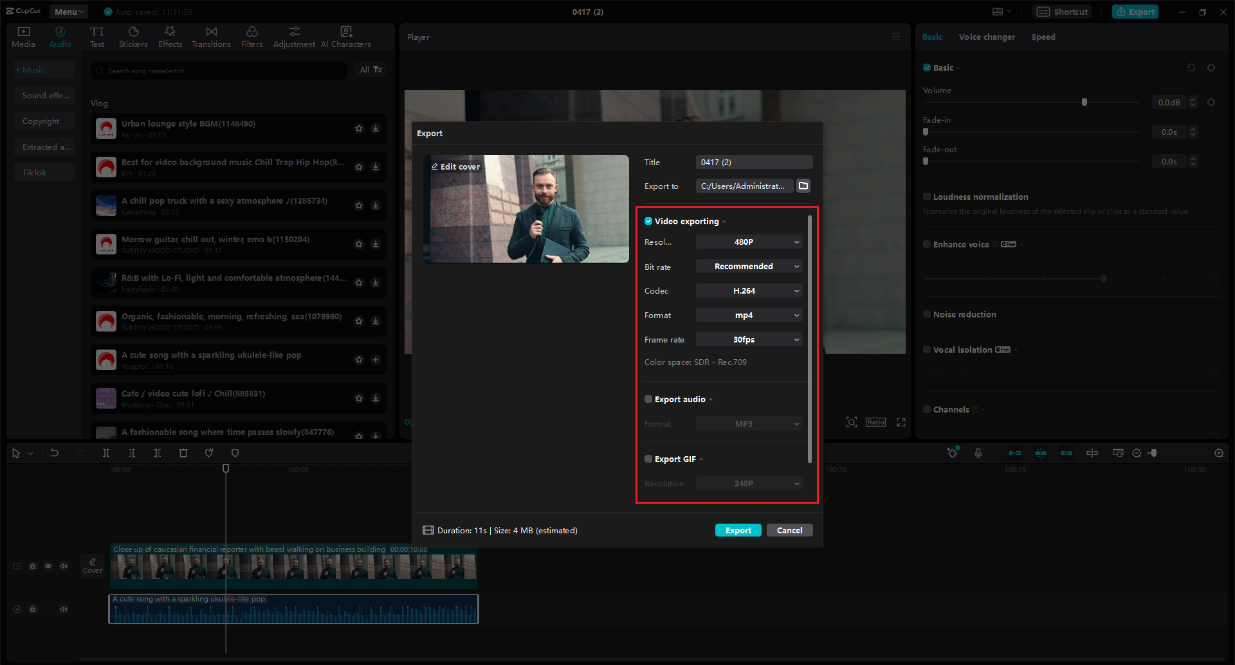This screenshot has height=665, width=1235.
Task: Download the Urban lounge style BGM track
Action: click(376, 129)
